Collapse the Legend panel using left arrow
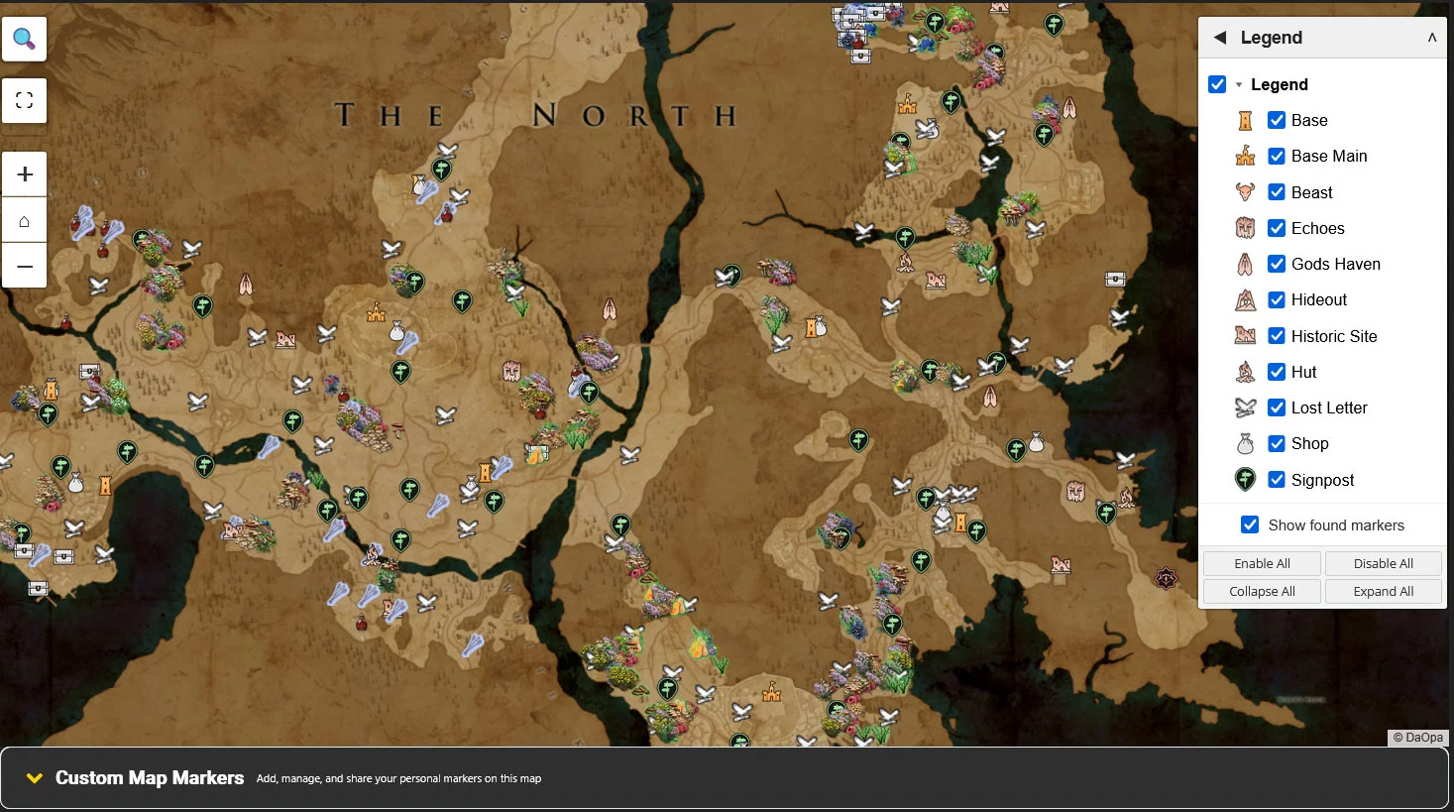1454x812 pixels. tap(1220, 38)
